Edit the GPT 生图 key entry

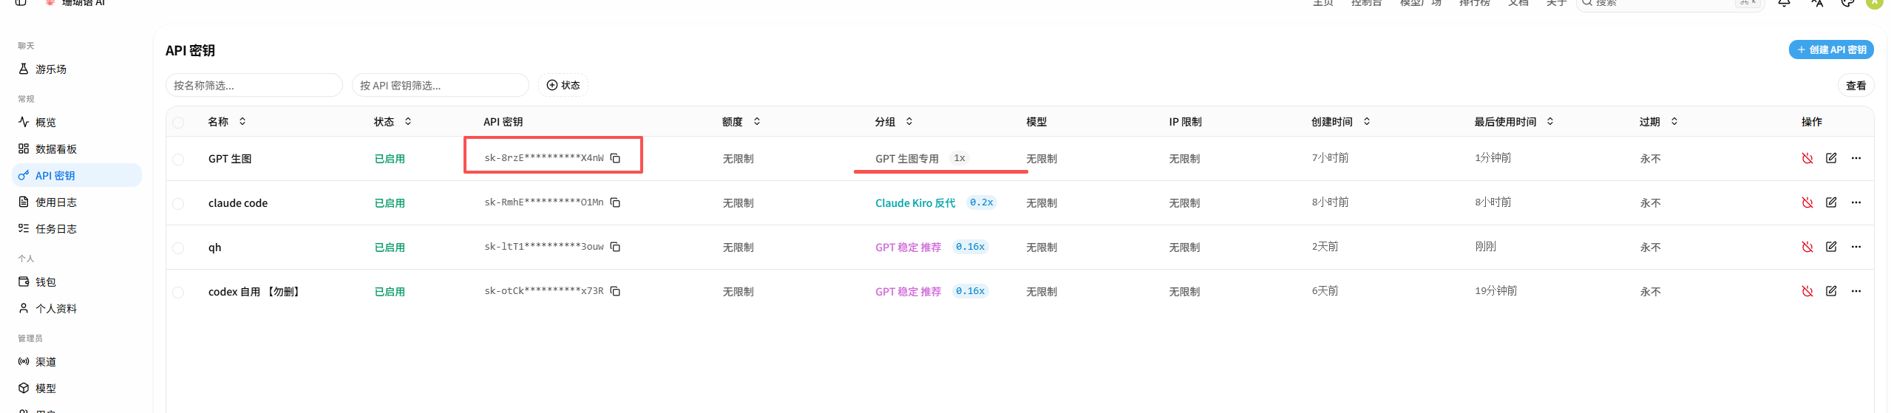coord(1831,158)
